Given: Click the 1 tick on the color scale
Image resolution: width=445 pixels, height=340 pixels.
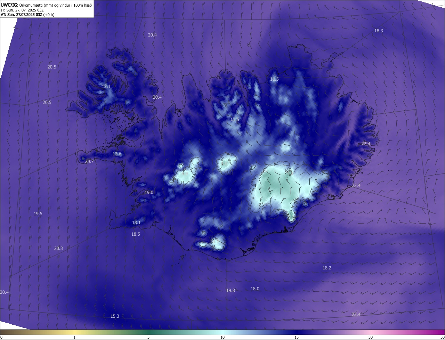Looking at the screenshot, I should click(x=74, y=337).
